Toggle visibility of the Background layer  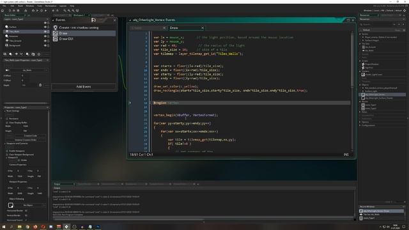click(x=45, y=45)
